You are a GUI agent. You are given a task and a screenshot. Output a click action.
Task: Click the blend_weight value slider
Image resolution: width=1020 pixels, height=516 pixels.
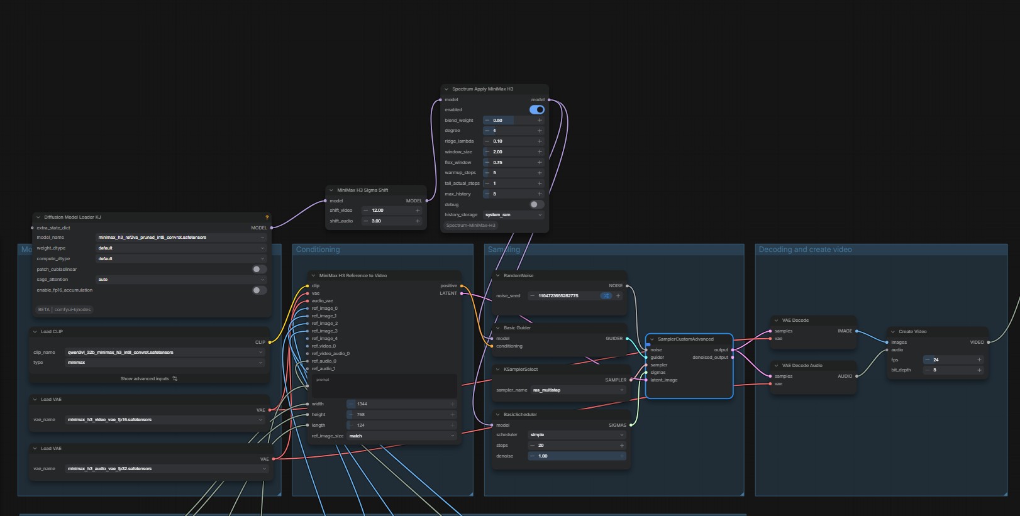[x=513, y=121]
